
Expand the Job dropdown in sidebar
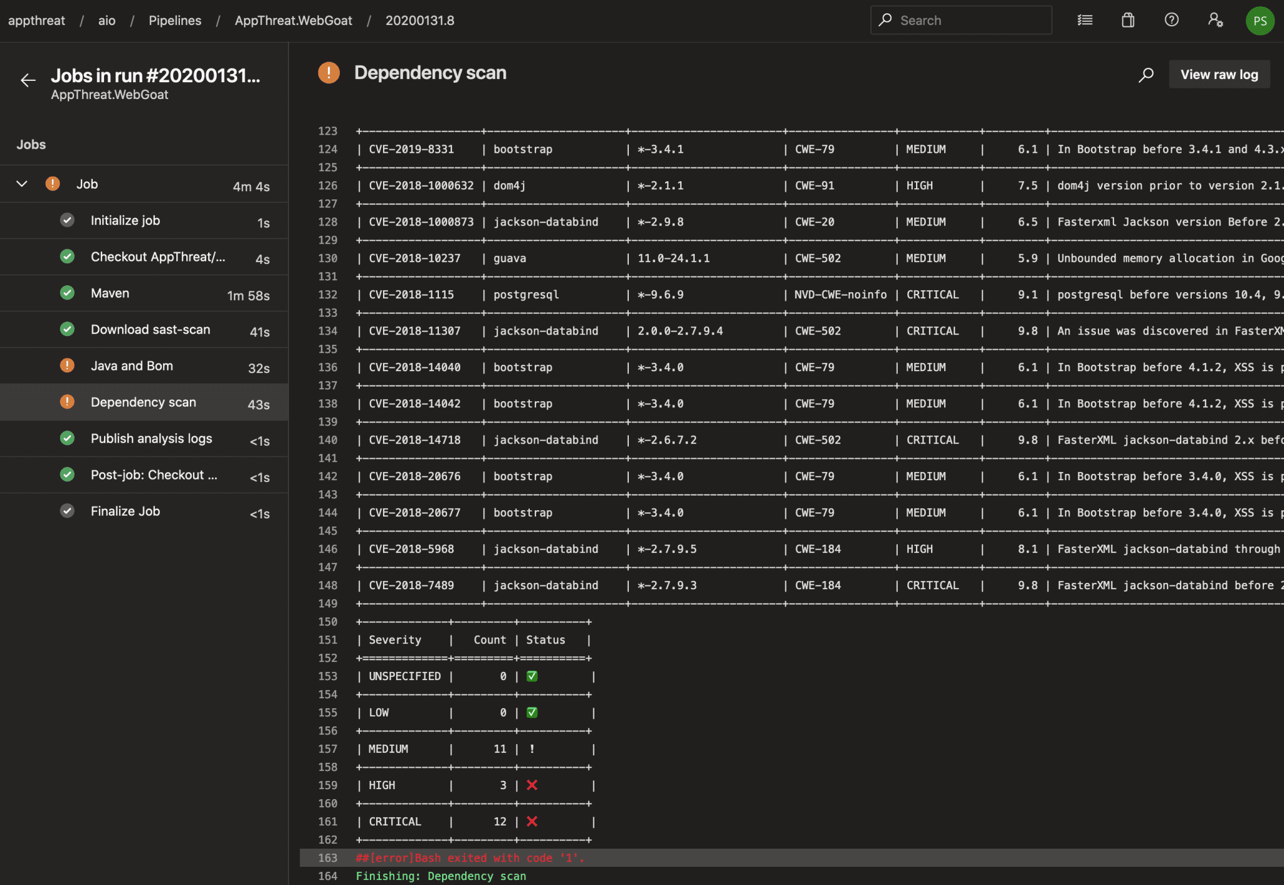[21, 184]
